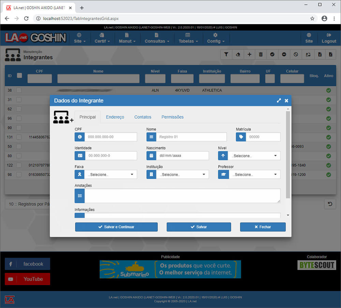Click the Fechar button
This screenshot has width=341, height=308.
(x=263, y=227)
